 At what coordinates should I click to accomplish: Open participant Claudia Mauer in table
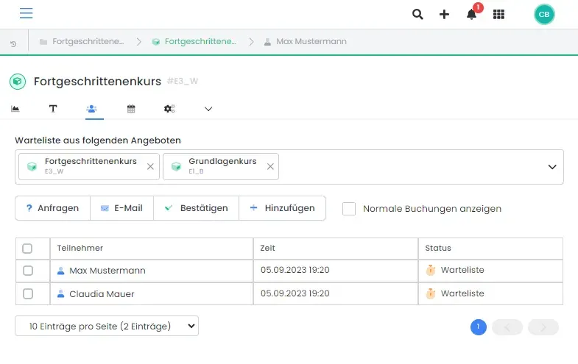(102, 294)
